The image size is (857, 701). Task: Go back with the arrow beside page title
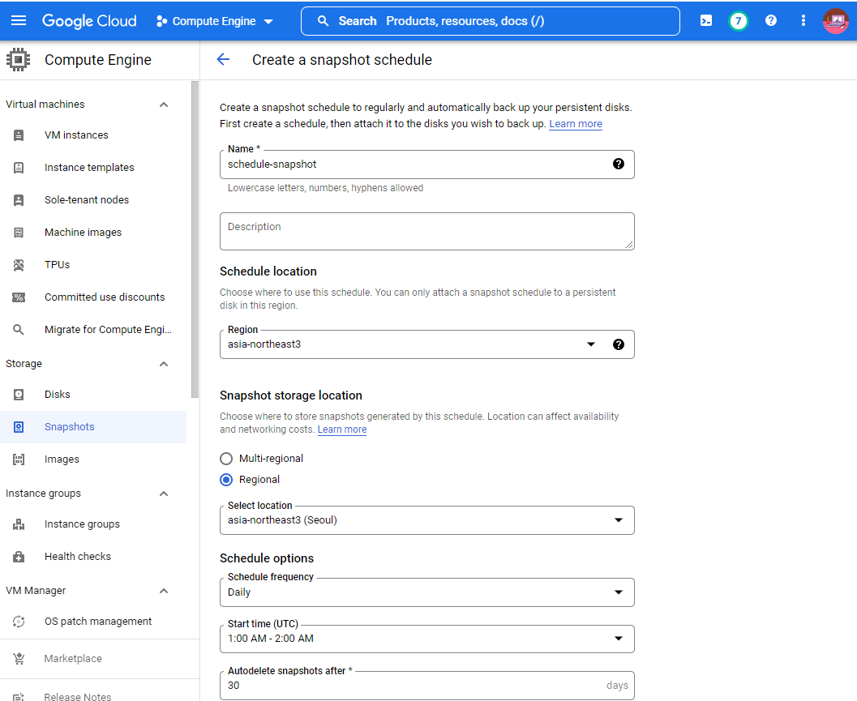coord(223,59)
